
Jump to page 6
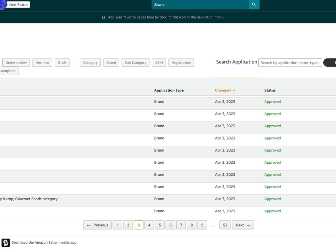click(x=170, y=225)
